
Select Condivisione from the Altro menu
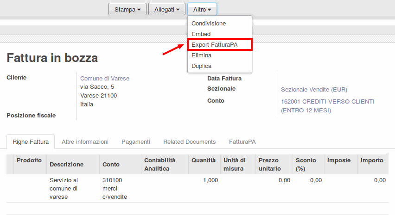point(209,23)
